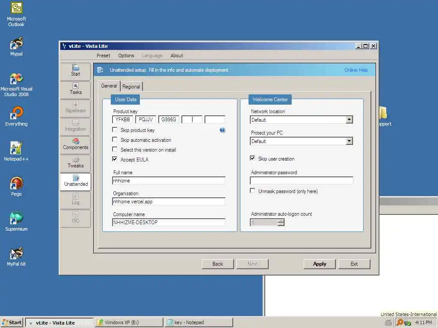Click the keyboard icon in system tray
Screen dimensions: 438x328
click(388, 323)
